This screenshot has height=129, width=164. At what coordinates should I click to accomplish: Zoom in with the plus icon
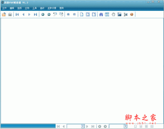[x=68, y=14]
